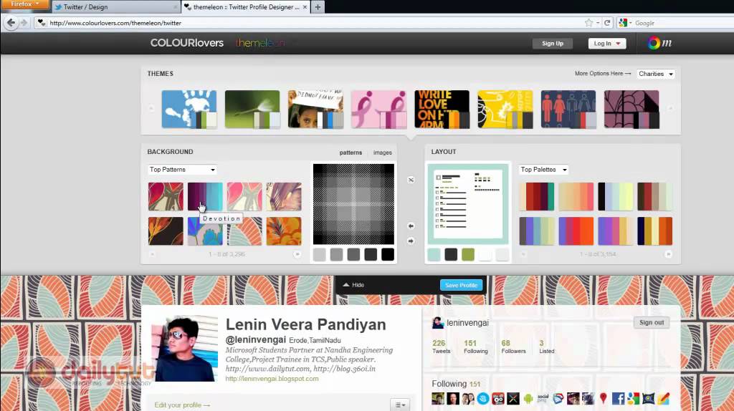Screen dimensions: 734x411
Task: Open the Top Patterns dropdown
Action: (x=181, y=170)
